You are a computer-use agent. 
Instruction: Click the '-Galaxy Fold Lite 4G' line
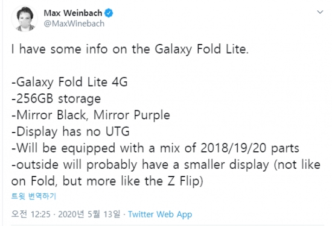click(69, 82)
